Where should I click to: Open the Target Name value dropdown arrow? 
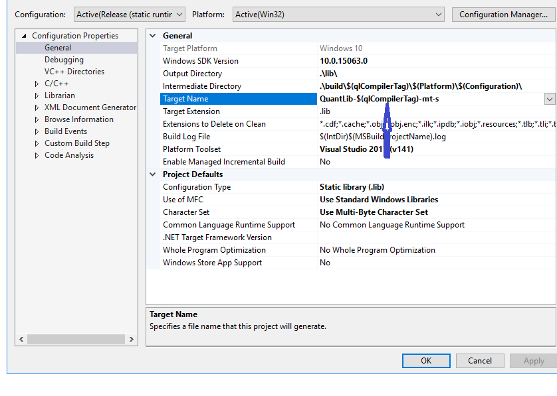tap(550, 99)
